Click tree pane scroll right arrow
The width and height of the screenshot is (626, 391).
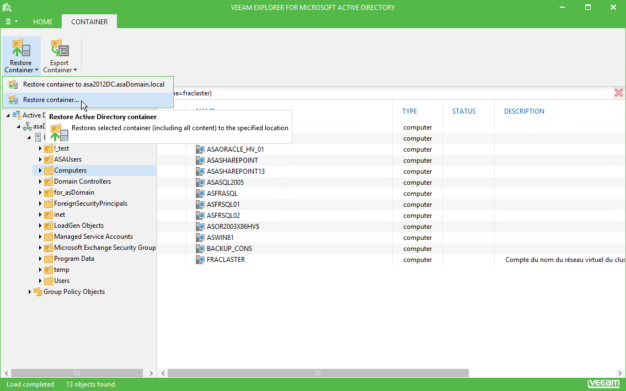point(151,373)
